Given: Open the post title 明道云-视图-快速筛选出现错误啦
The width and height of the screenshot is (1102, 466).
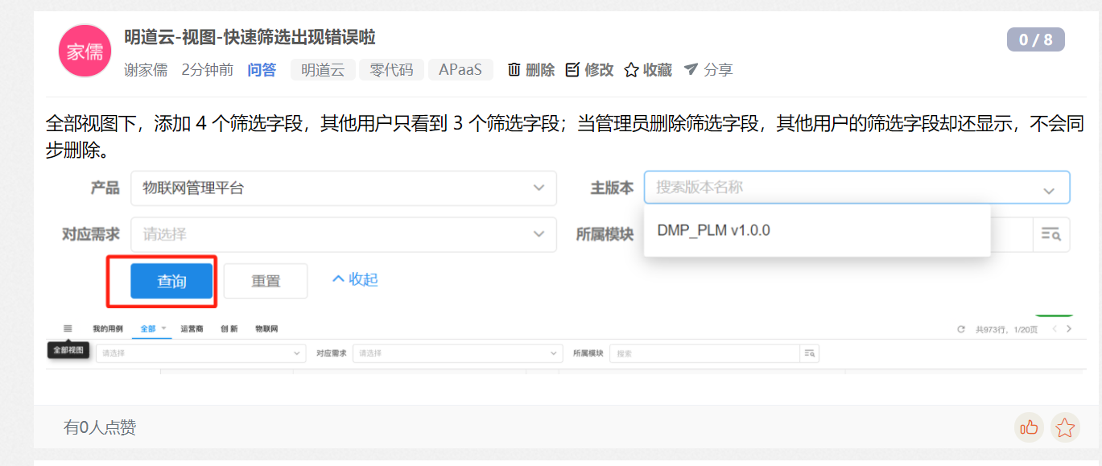Looking at the screenshot, I should coord(250,37).
